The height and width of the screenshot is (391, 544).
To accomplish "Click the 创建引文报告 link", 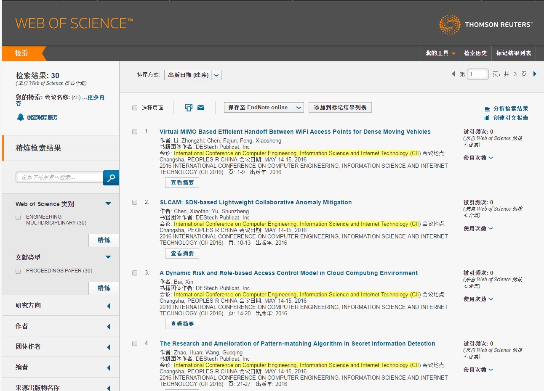I will (x=511, y=118).
